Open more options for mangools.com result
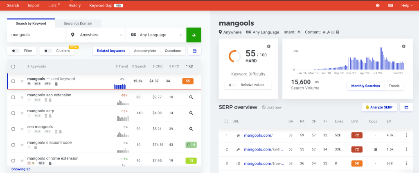The width and height of the screenshot is (419, 173). [406, 135]
